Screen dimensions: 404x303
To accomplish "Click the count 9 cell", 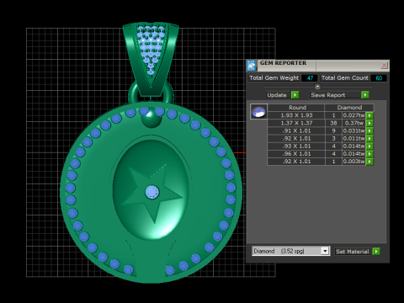I will click(x=333, y=130).
